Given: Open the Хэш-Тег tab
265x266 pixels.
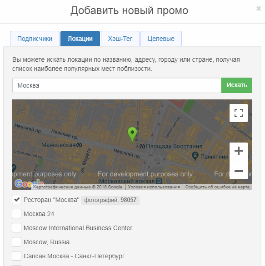Looking at the screenshot, I should click(120, 39).
